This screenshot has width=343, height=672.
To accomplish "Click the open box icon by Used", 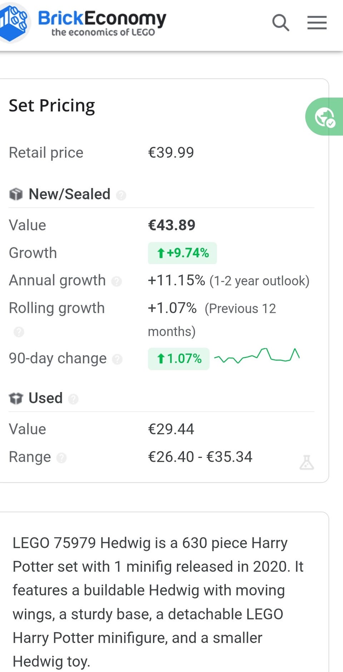I will (16, 398).
